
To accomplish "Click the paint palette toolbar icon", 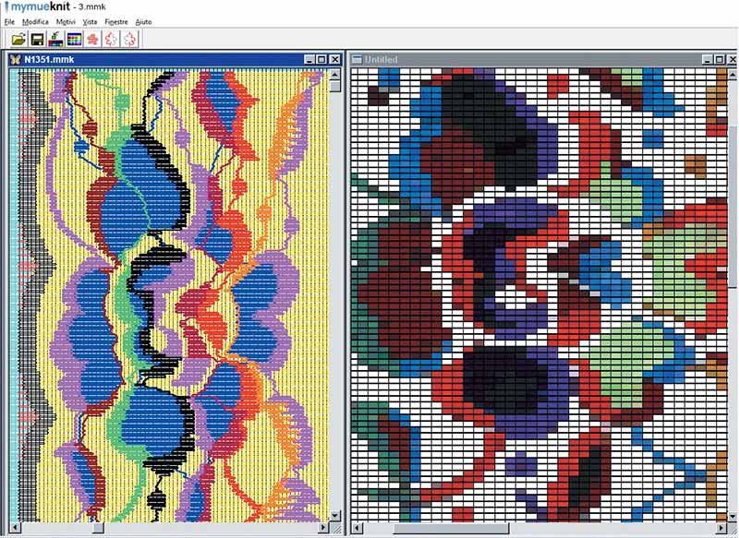I will 55,39.
